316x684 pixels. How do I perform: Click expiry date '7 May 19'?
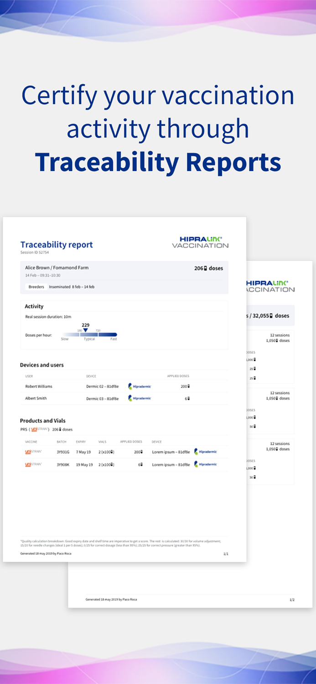[83, 452]
